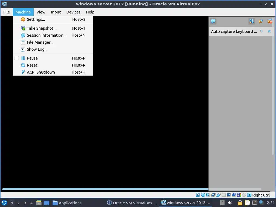This screenshot has height=207, width=276.
Task: Click the Show Log document icon
Action: (23, 49)
